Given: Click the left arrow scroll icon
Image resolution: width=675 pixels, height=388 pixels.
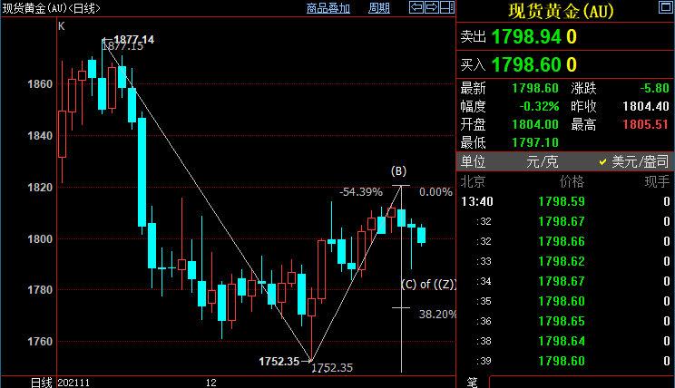Looking at the screenshot, I should (417, 7).
